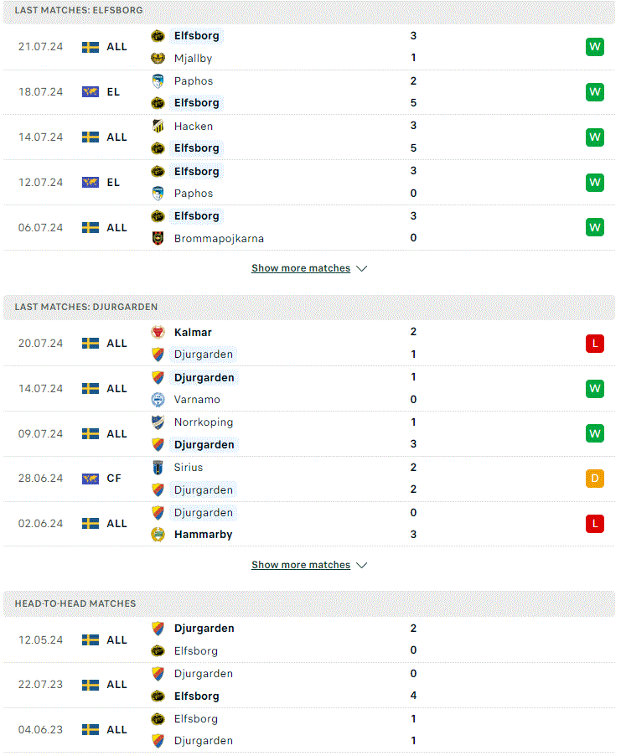The image size is (626, 756).
Task: Open the Djurgarden 2-0 Elfsborg match from 12.05.24
Action: (309, 639)
